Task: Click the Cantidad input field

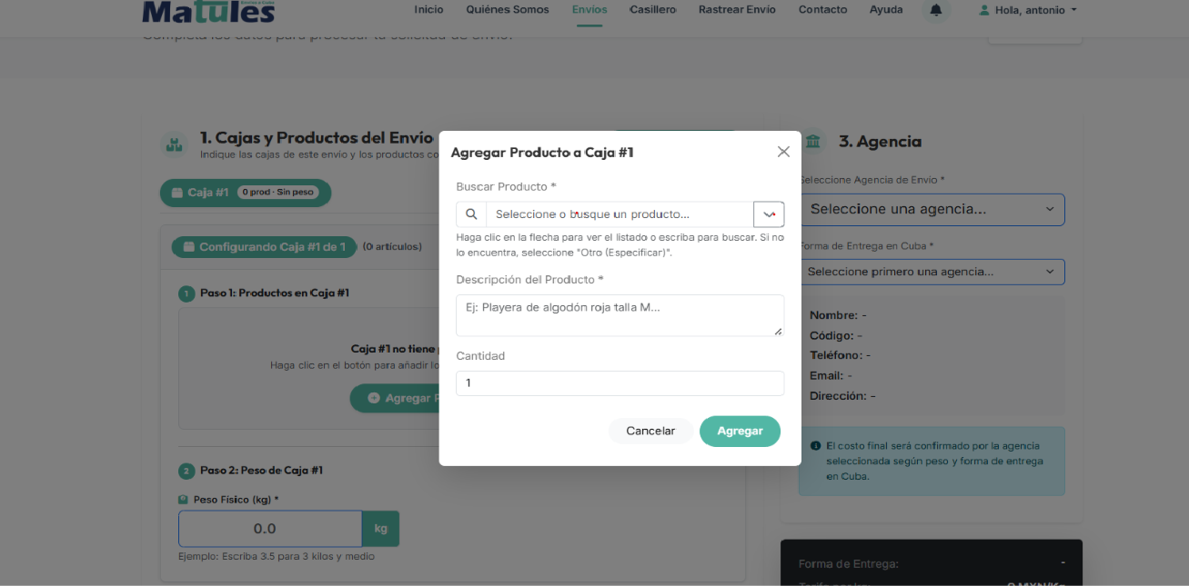Action: click(620, 383)
